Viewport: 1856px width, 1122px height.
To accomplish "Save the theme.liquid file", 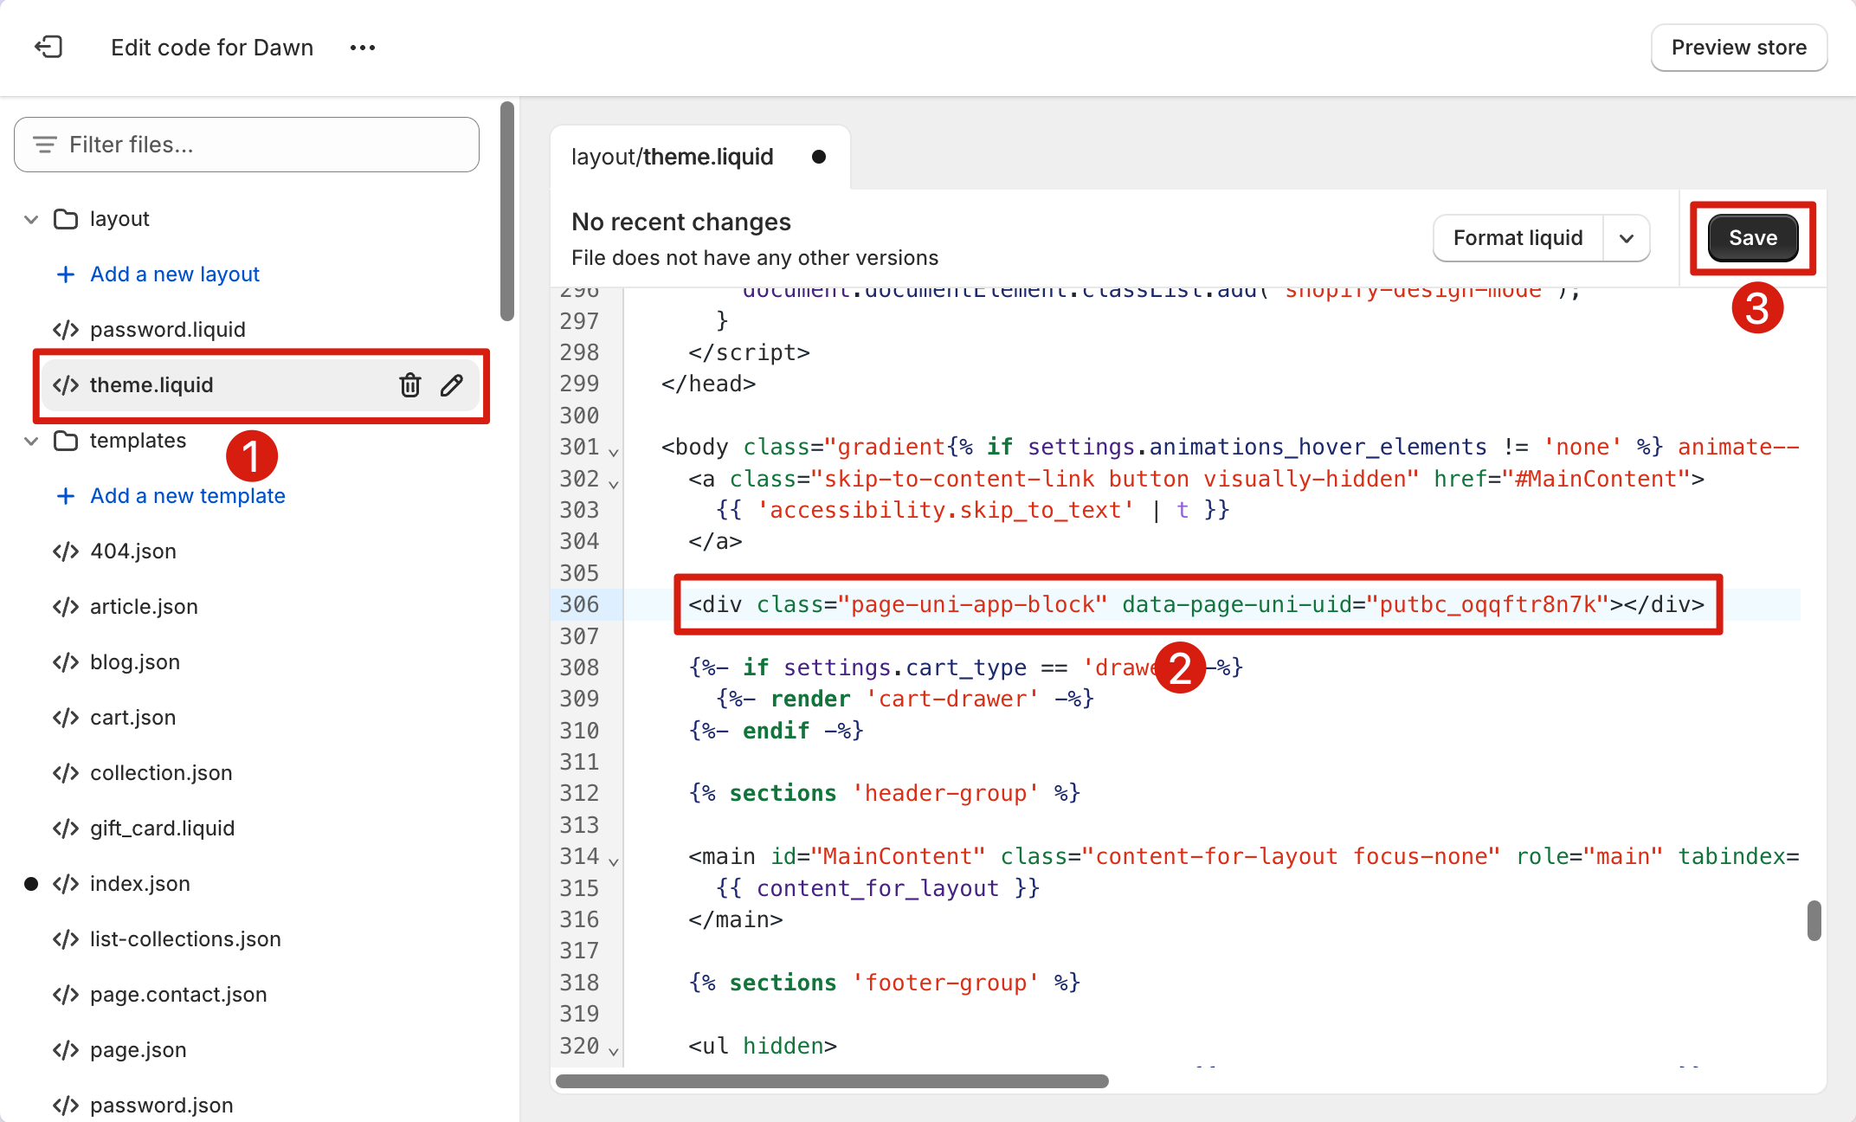I will pyautogui.click(x=1753, y=238).
